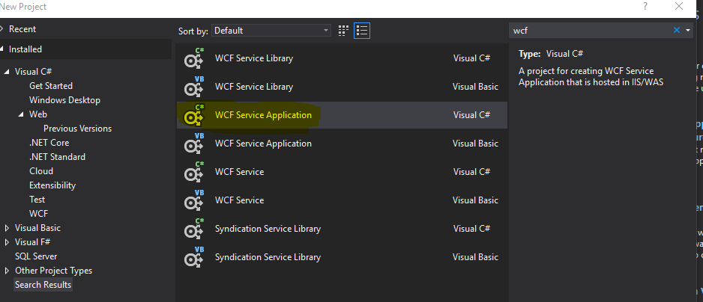Switch to small icons list view
This screenshot has height=302, width=703.
(x=363, y=31)
